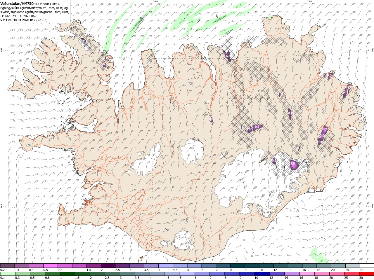Viewport: 374px width, 280px height.
Task: Select the pale pink 16 mm rain swatch
Action: click(x=307, y=274)
